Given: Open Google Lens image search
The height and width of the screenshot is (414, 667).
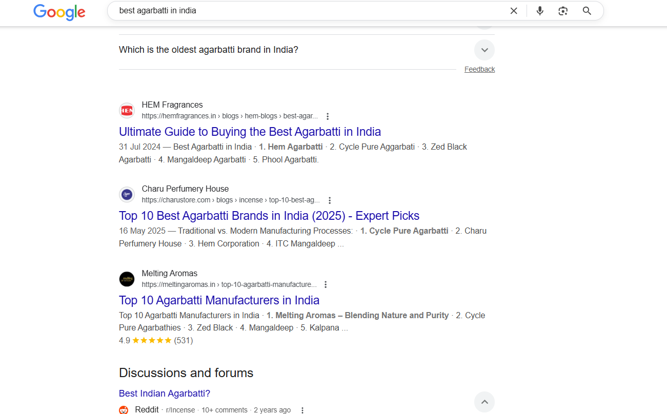Looking at the screenshot, I should coord(563,11).
